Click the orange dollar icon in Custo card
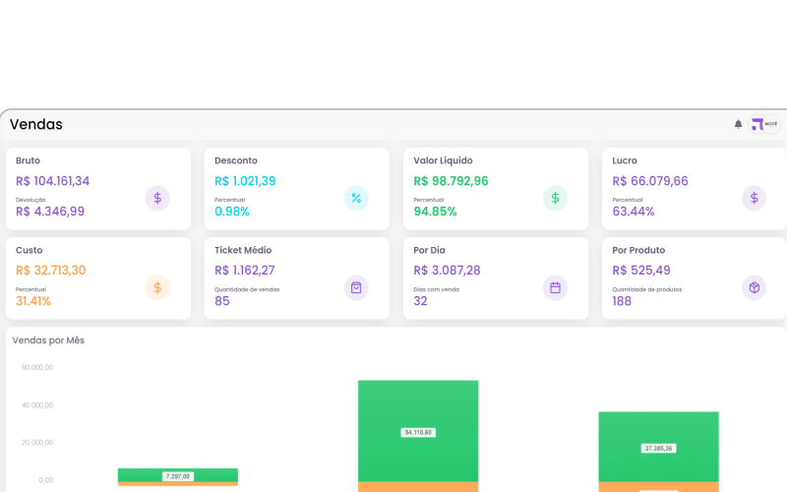The image size is (787, 492). tap(157, 287)
